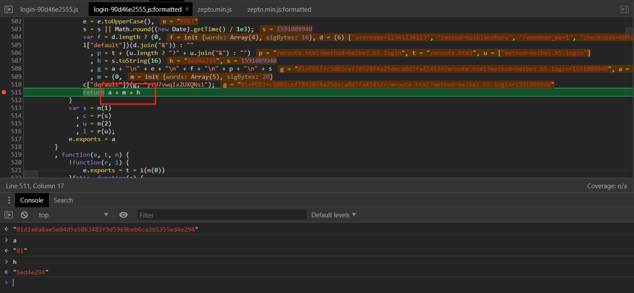The width and height of the screenshot is (634, 293).
Task: Switch to the zepto.min.js tab
Action: (215, 9)
